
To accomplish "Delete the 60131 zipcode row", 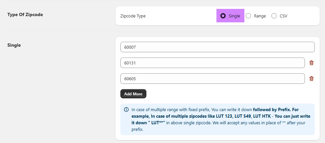I will pyautogui.click(x=312, y=63).
